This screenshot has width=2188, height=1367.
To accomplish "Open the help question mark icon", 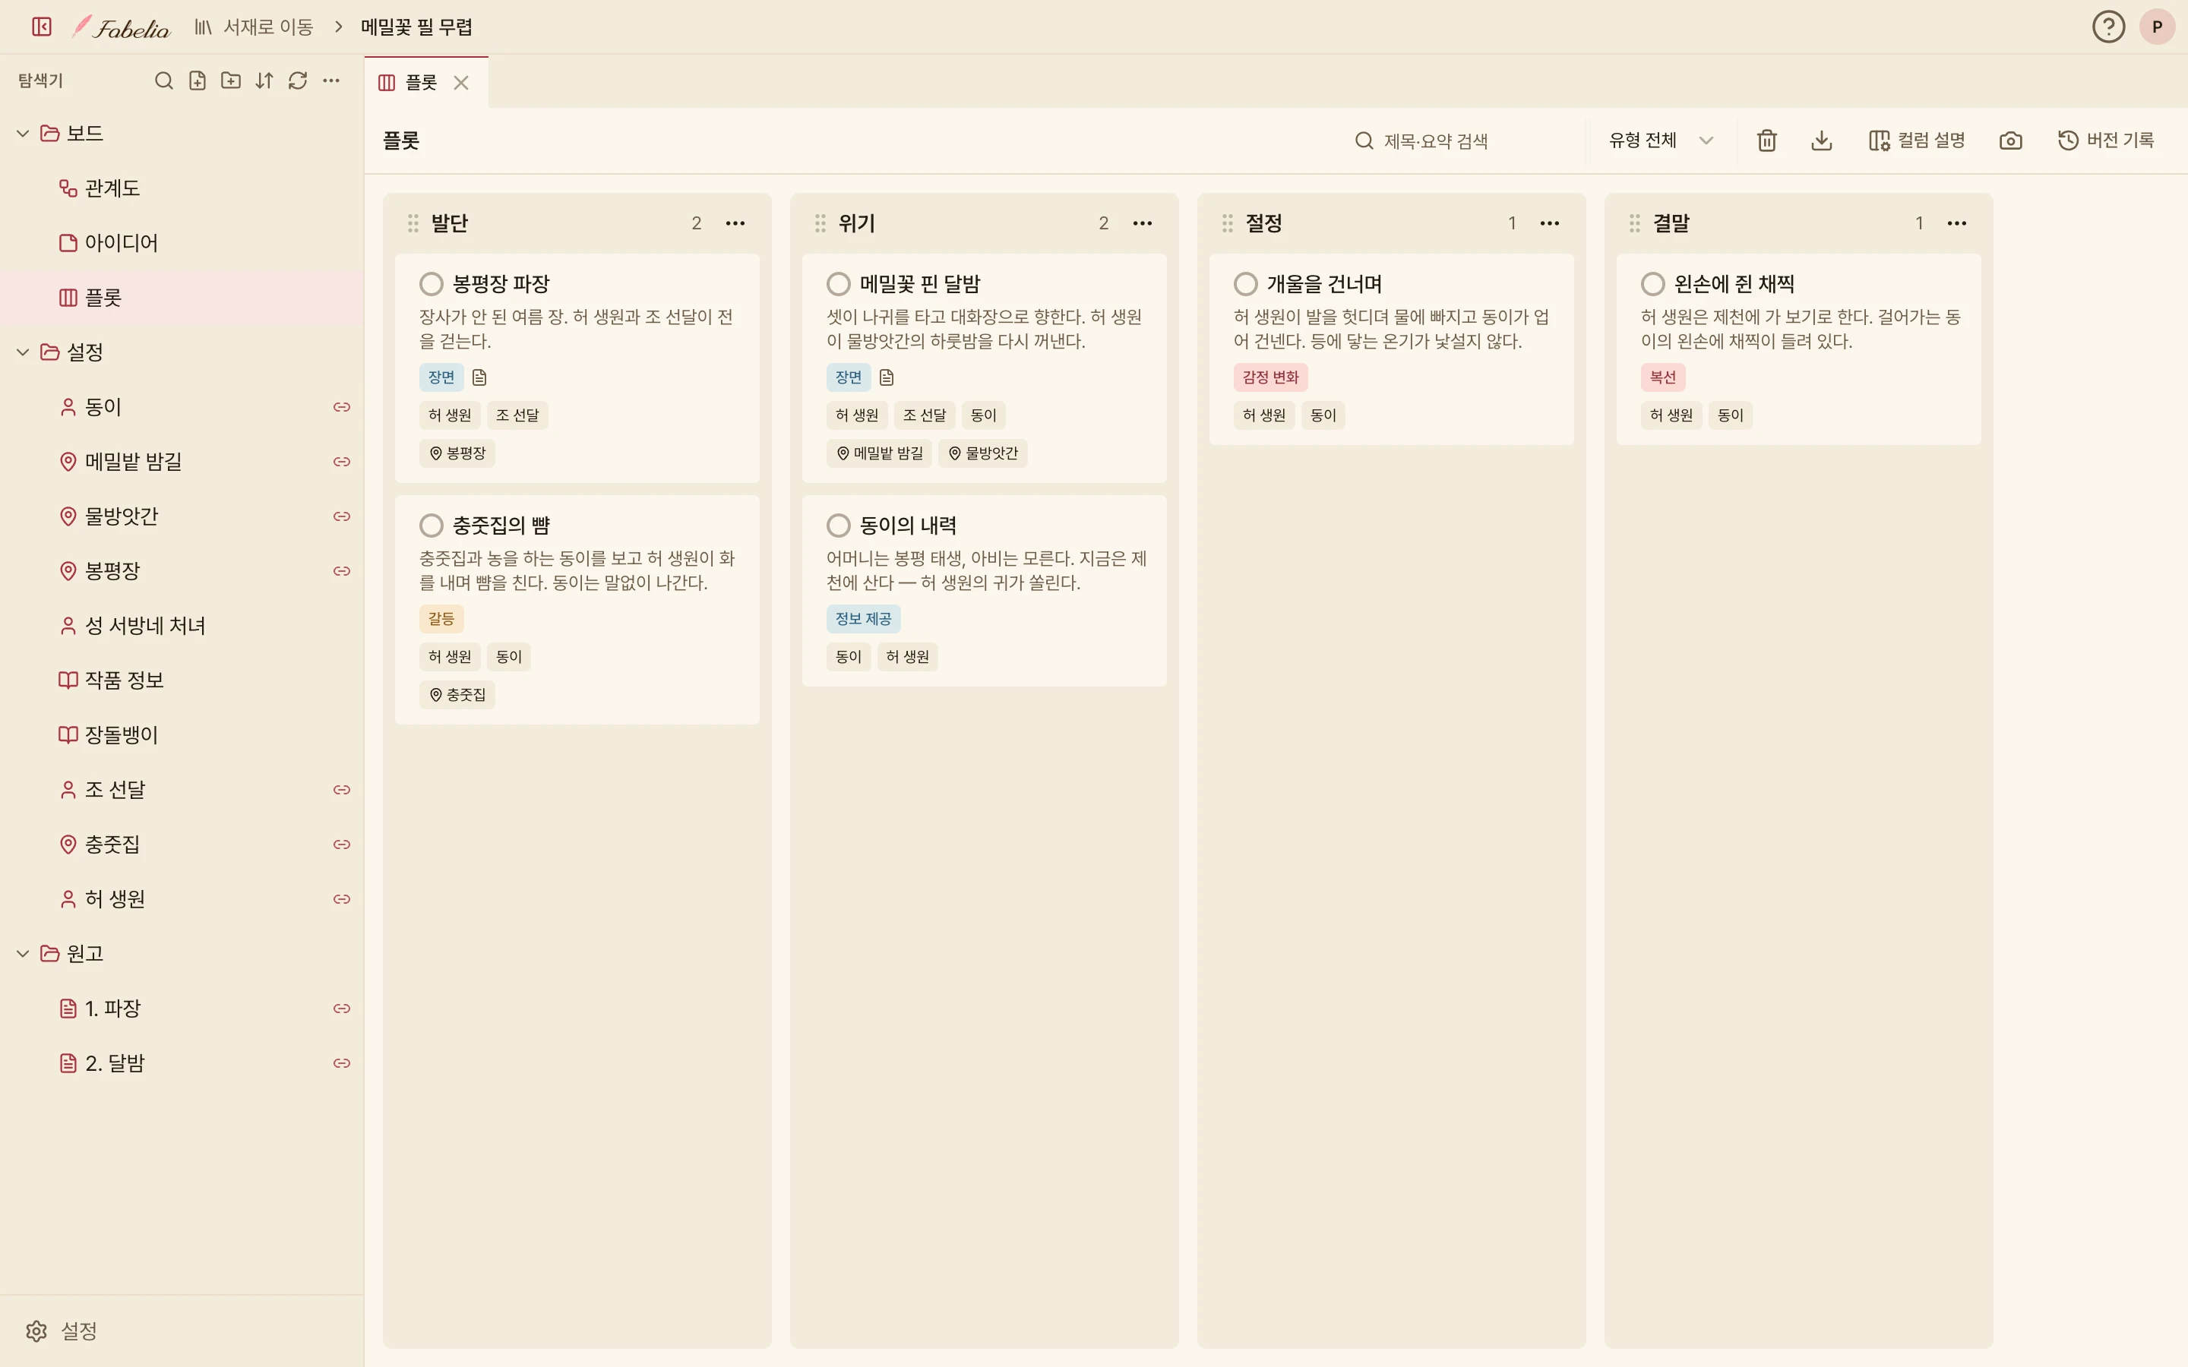I will (x=2108, y=27).
